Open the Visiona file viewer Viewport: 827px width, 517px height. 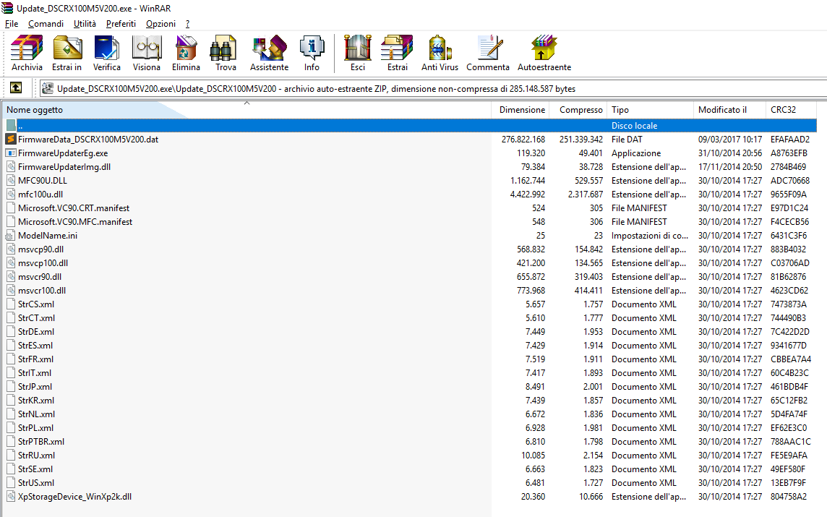pos(147,54)
